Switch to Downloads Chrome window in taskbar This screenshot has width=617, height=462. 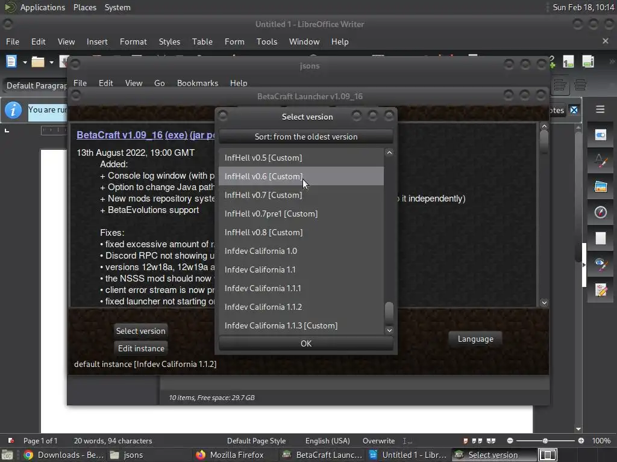64,455
